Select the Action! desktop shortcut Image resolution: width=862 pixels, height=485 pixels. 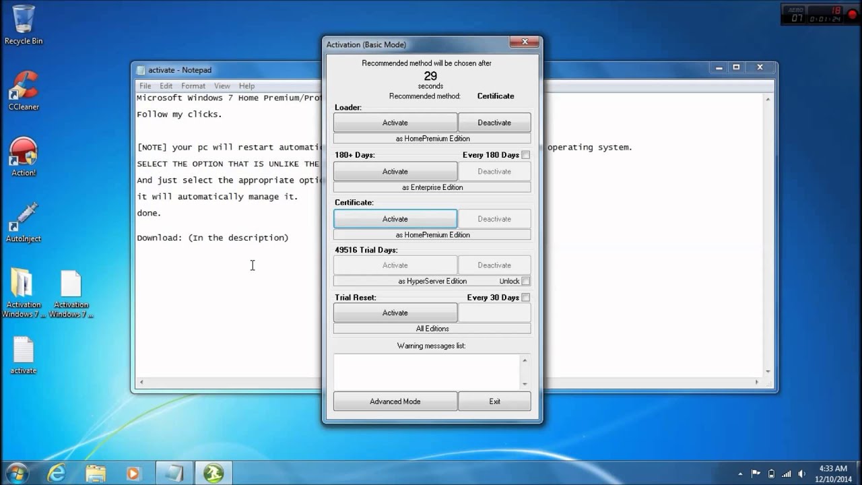pyautogui.click(x=23, y=157)
